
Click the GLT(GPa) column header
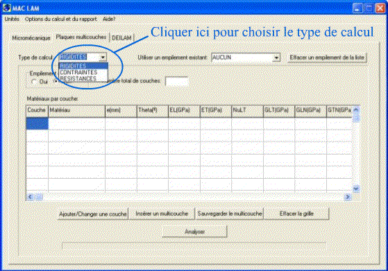[x=279, y=111]
